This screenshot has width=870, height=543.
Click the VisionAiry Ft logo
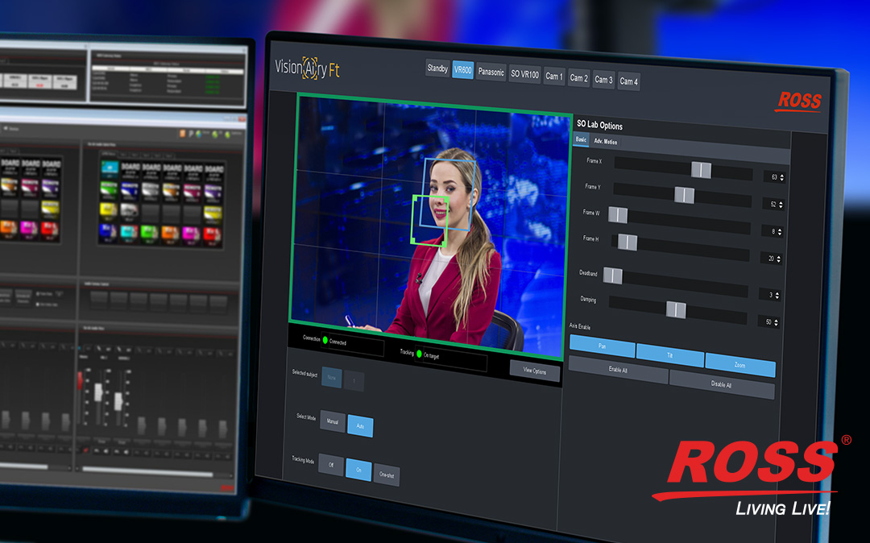308,68
